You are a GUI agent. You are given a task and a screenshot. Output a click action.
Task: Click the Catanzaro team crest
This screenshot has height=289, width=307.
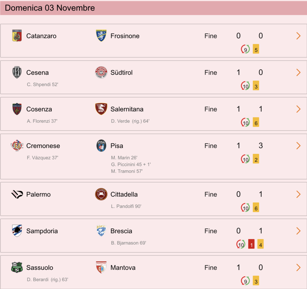17,36
